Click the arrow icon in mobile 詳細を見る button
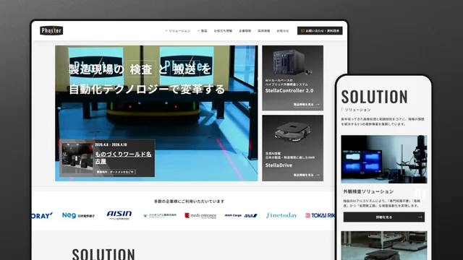 coord(420,217)
